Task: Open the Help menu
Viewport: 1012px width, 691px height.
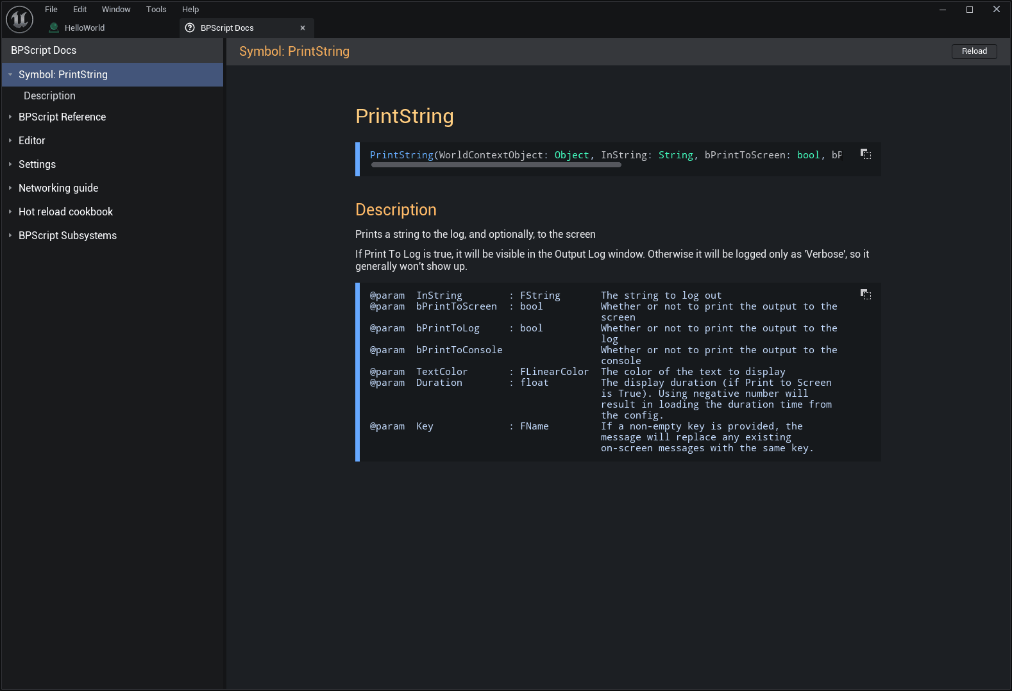Action: (x=190, y=9)
